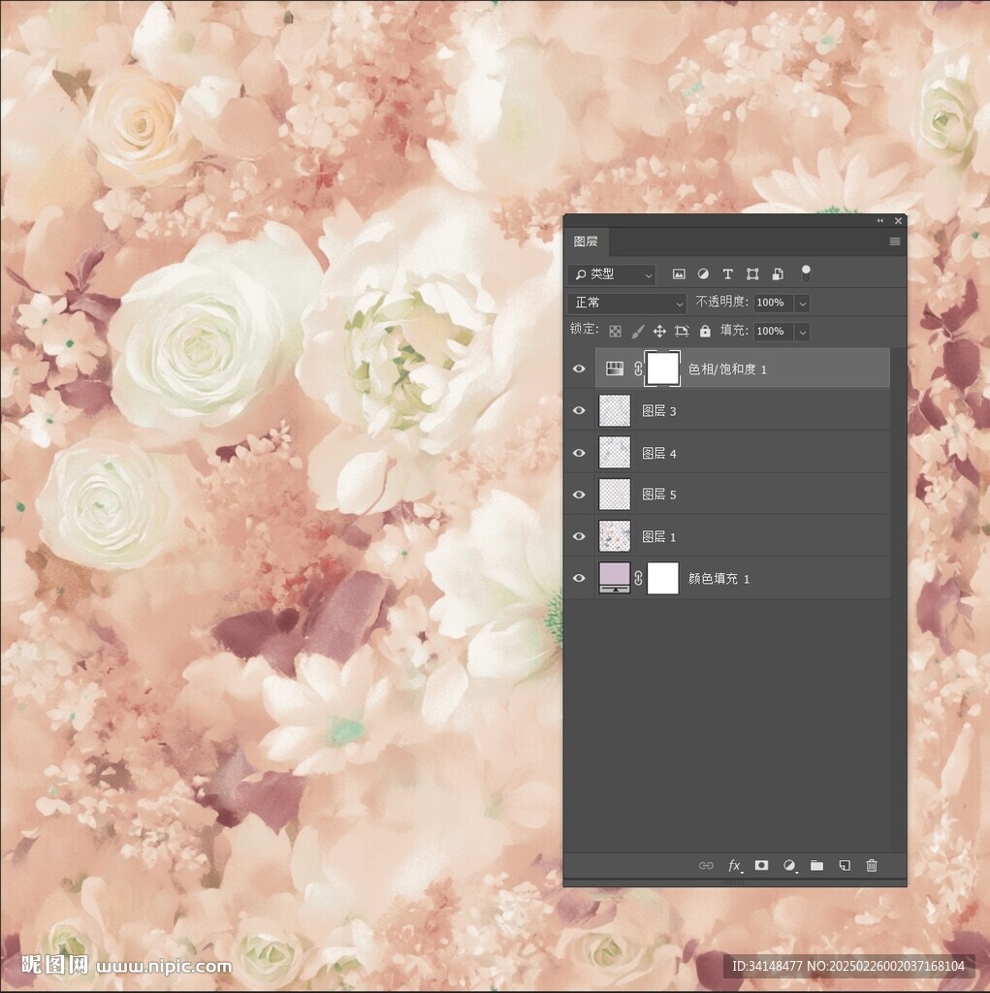This screenshot has height=993, width=990.
Task: Click the 颜色填充 1 color swatch thumbnail
Action: 615,578
